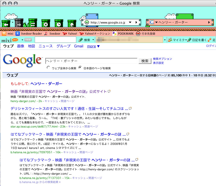This screenshot has height=186, width=216.
Task: Click note icon beside first 公式サイト result
Action: (109, 91)
